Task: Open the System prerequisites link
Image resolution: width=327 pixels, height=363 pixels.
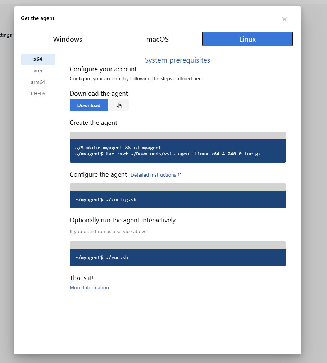Action: [x=177, y=60]
